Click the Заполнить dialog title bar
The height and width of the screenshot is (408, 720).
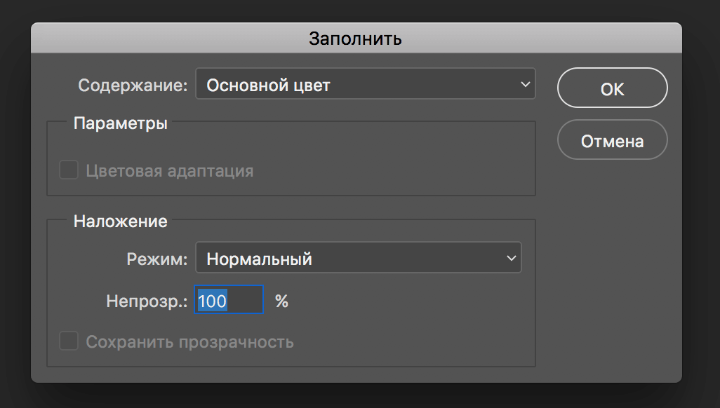(356, 37)
